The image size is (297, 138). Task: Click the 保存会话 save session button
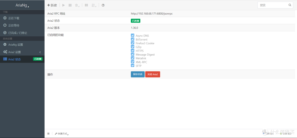tap(138, 74)
